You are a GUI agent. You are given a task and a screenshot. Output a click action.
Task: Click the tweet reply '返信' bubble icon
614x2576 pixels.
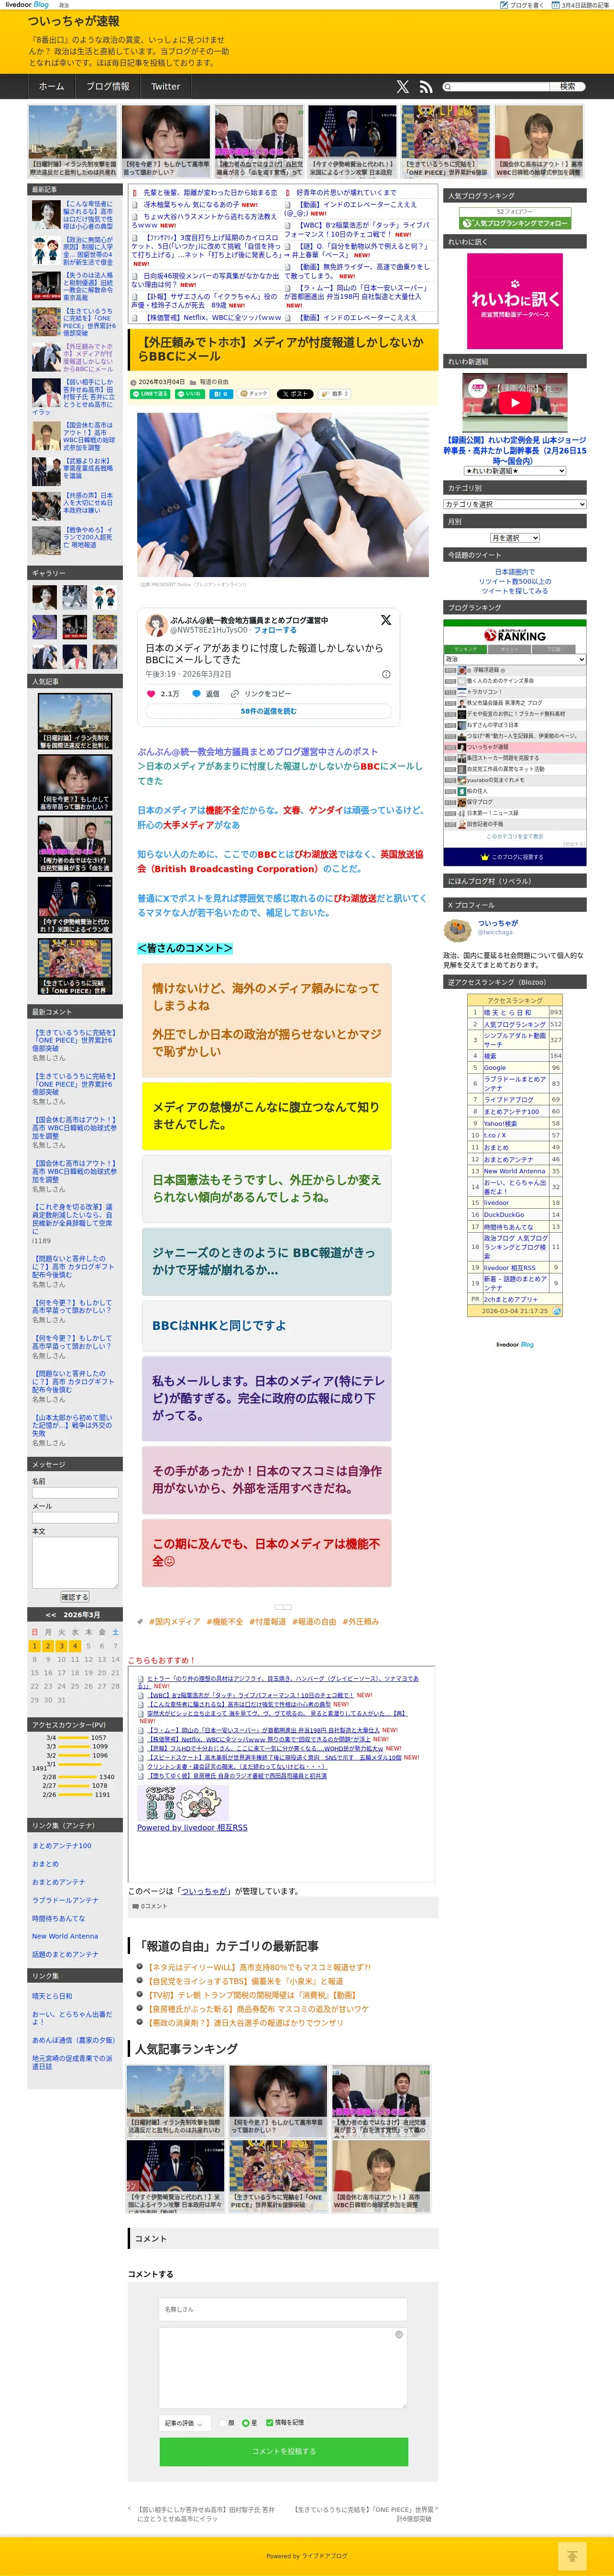coord(197,693)
